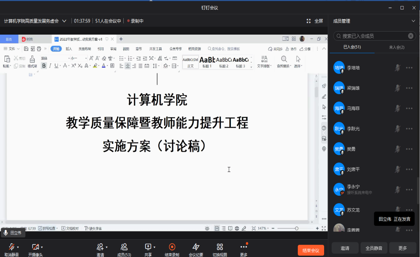Click 切换视图 to switch view layout
Screen dimensions: 420x257
[x=220, y=249]
